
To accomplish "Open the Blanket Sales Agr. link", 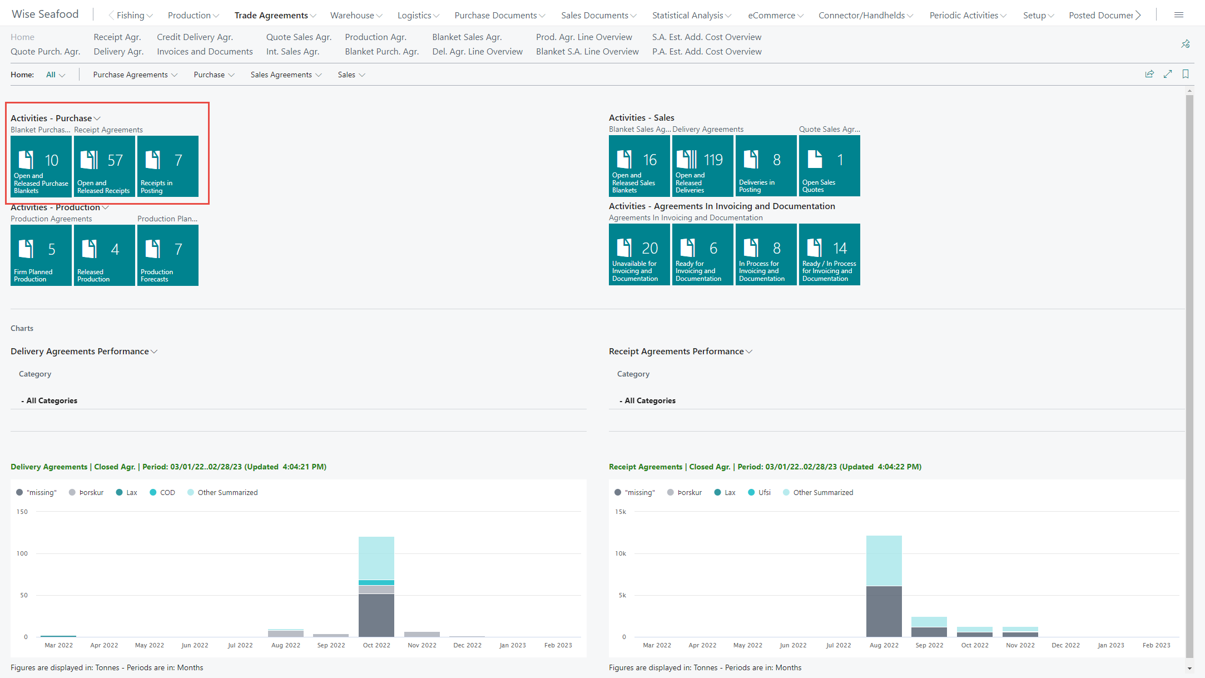I will pyautogui.click(x=467, y=37).
